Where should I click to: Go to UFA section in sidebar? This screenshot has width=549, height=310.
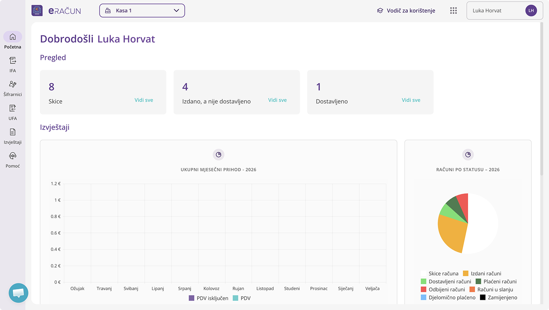[13, 109]
